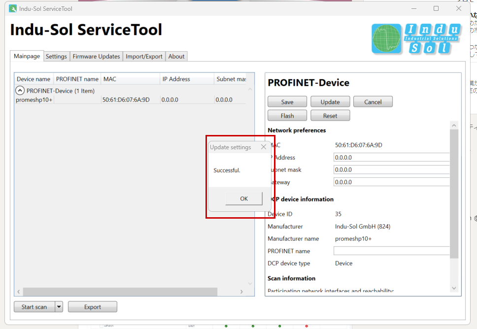This screenshot has width=477, height=329.
Task: Open the Settings tab
Action: pos(56,57)
